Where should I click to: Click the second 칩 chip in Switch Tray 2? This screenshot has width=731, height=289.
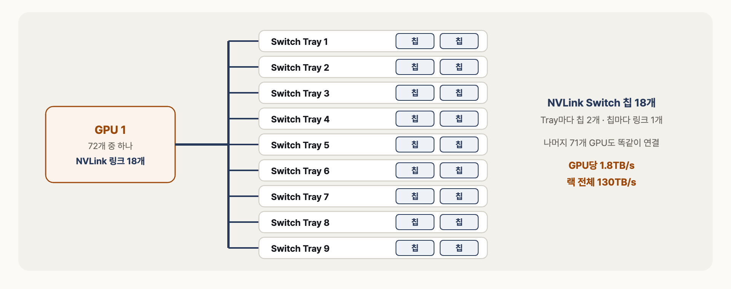pyautogui.click(x=459, y=67)
